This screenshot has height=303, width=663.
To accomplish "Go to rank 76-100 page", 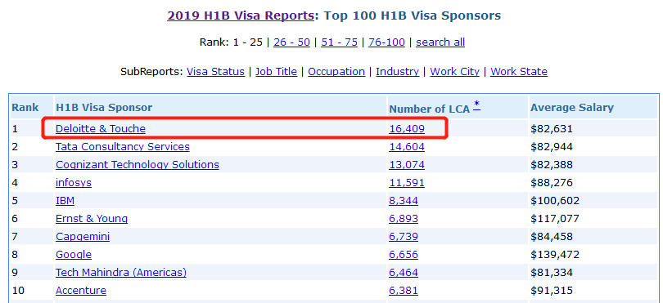I will (x=386, y=42).
